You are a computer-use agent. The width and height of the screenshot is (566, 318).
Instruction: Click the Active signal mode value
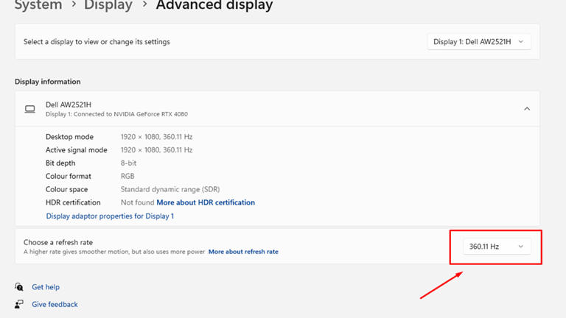point(157,150)
